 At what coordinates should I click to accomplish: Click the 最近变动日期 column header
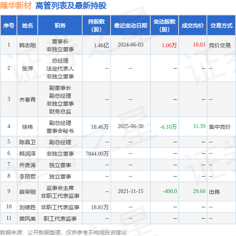131,25
